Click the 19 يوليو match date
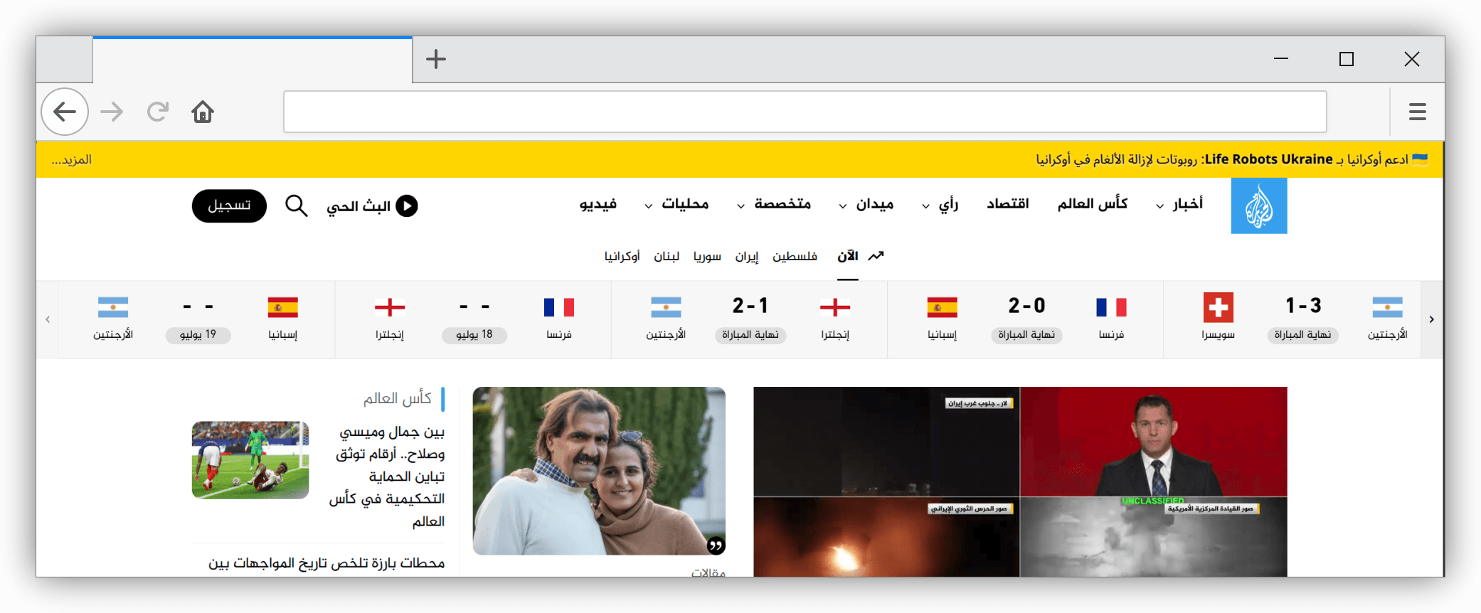This screenshot has height=613, width=1481. (x=198, y=335)
